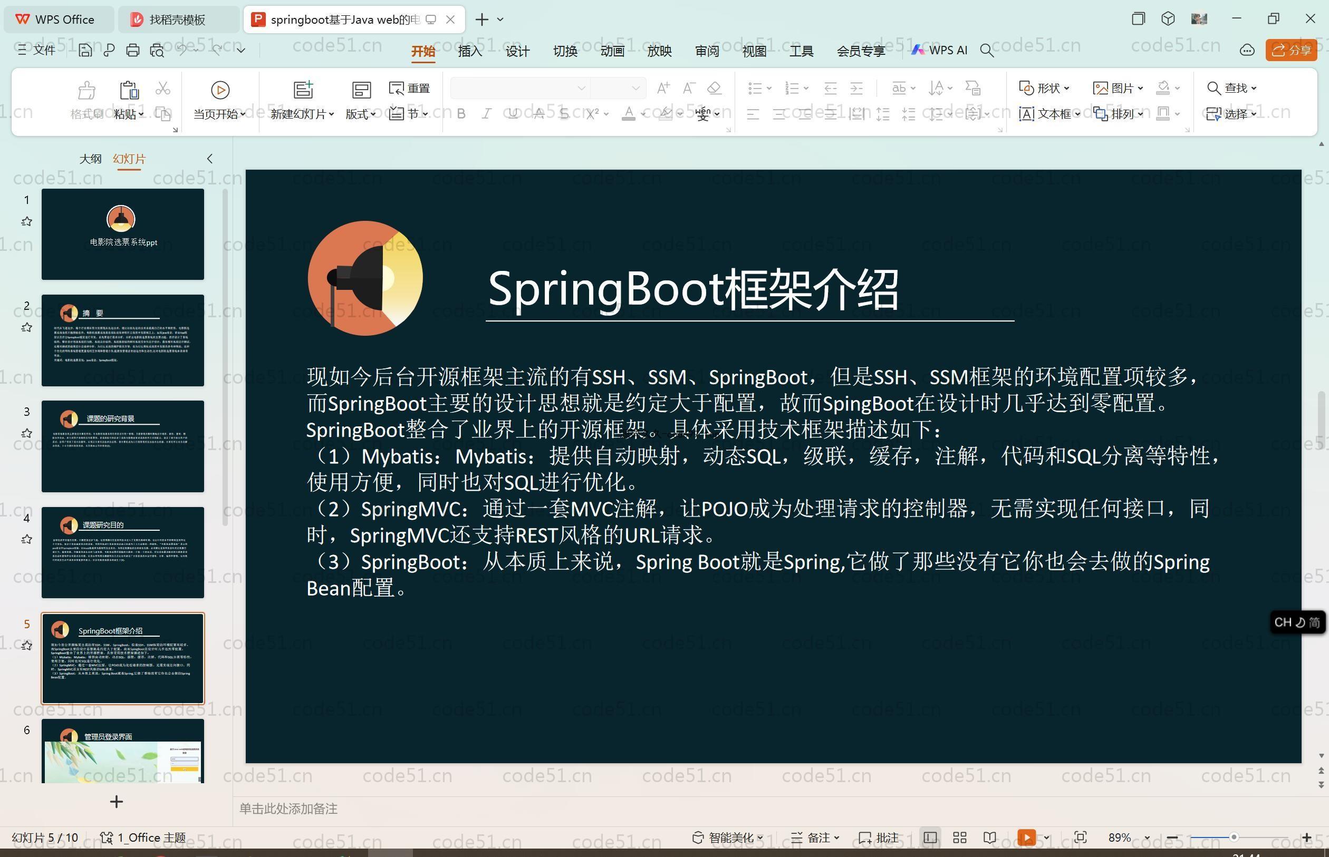Open the Find (查找) dropdown
The image size is (1329, 857).
click(x=1231, y=88)
